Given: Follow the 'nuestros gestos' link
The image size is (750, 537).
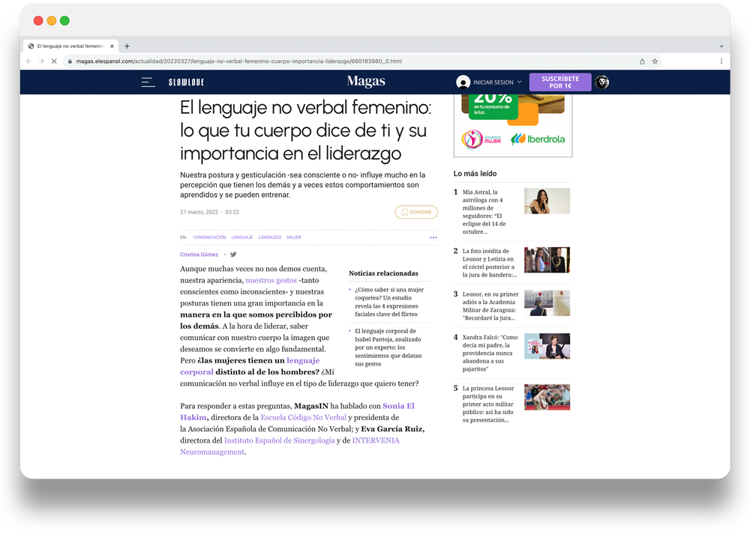Looking at the screenshot, I should pos(271,280).
